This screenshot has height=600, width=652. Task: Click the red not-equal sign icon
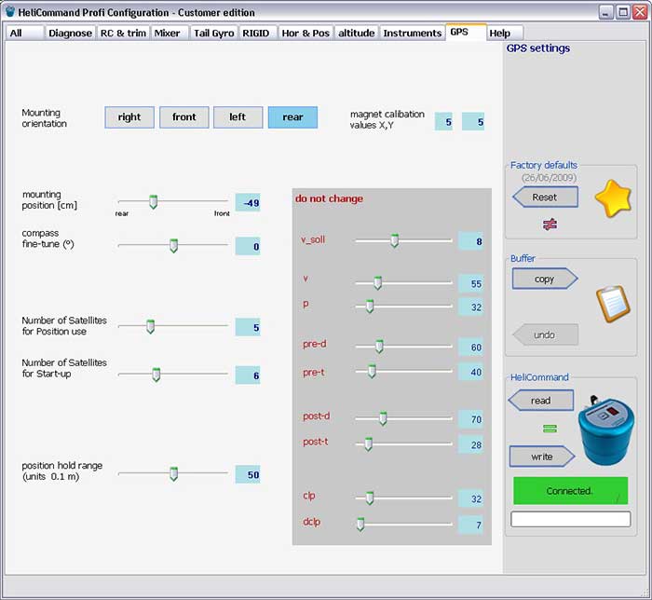[x=550, y=225]
